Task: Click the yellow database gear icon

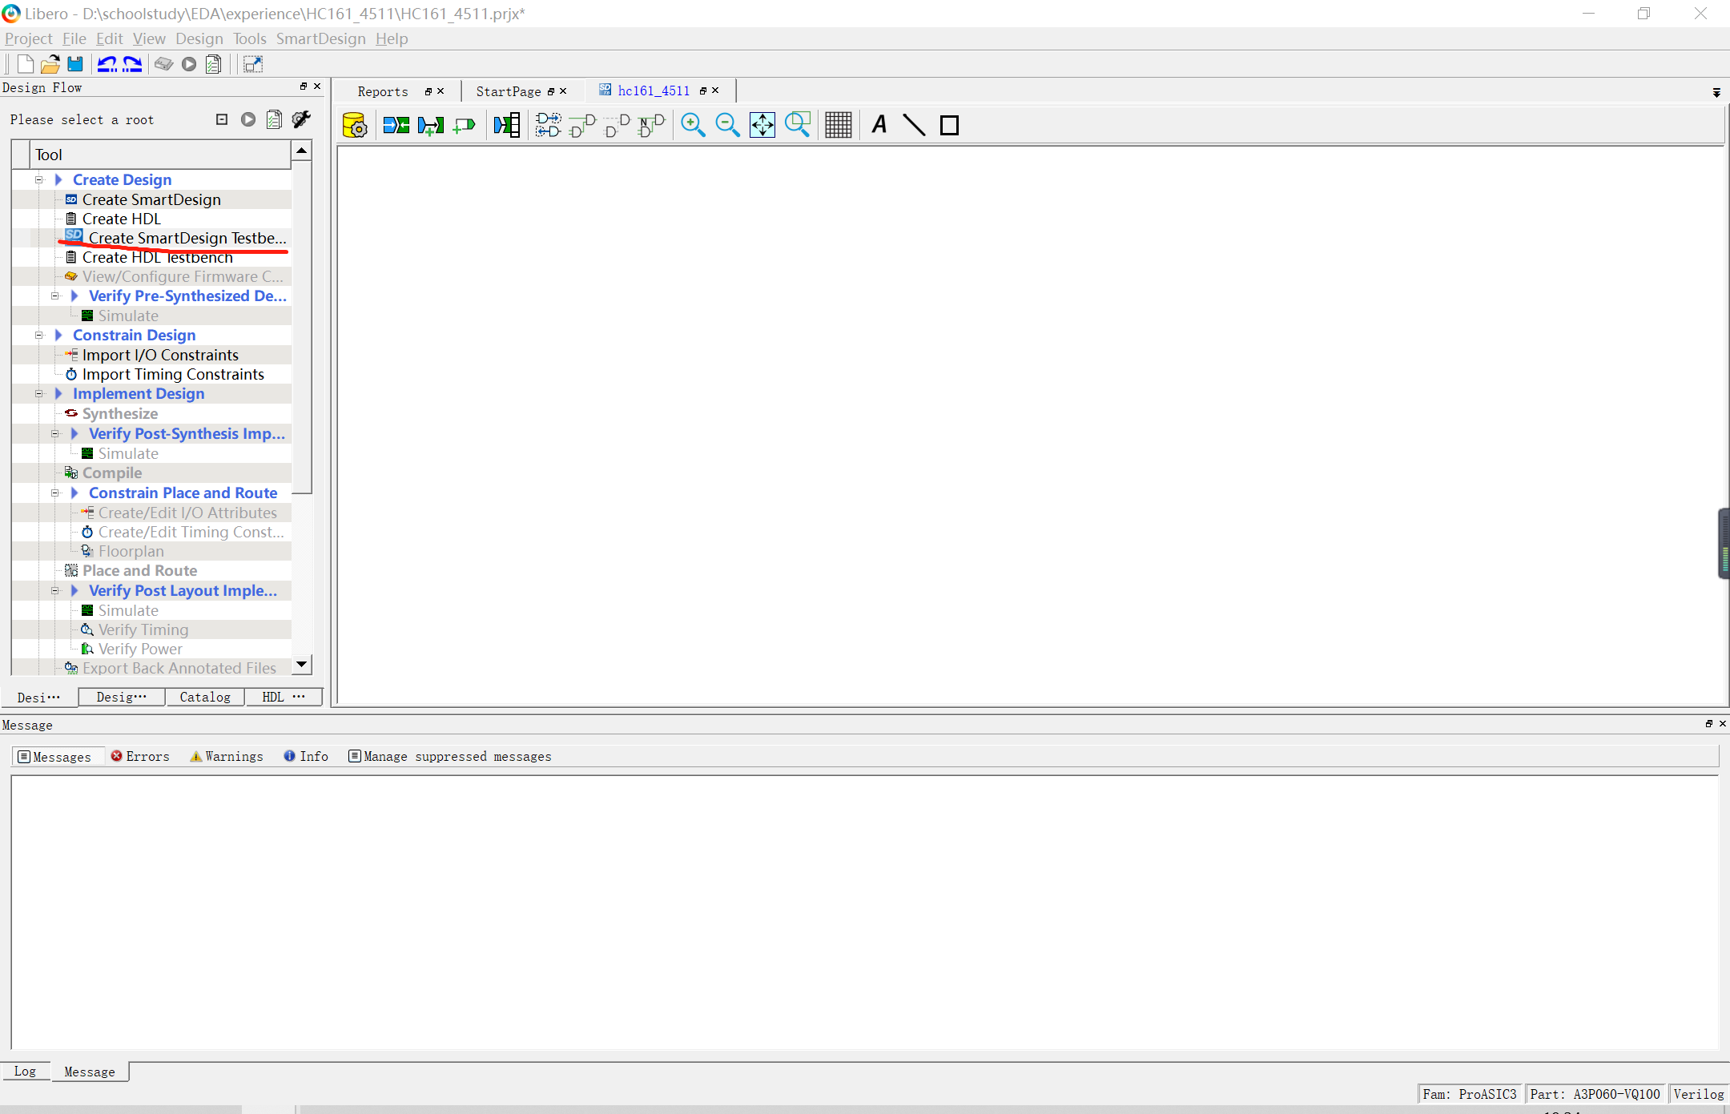Action: (x=354, y=125)
